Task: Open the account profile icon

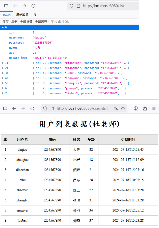Action: tap(136, 108)
